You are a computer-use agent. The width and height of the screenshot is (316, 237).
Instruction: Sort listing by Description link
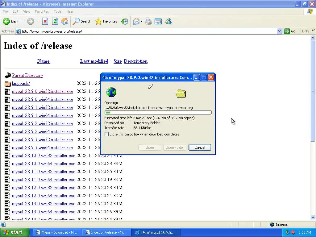point(135,61)
